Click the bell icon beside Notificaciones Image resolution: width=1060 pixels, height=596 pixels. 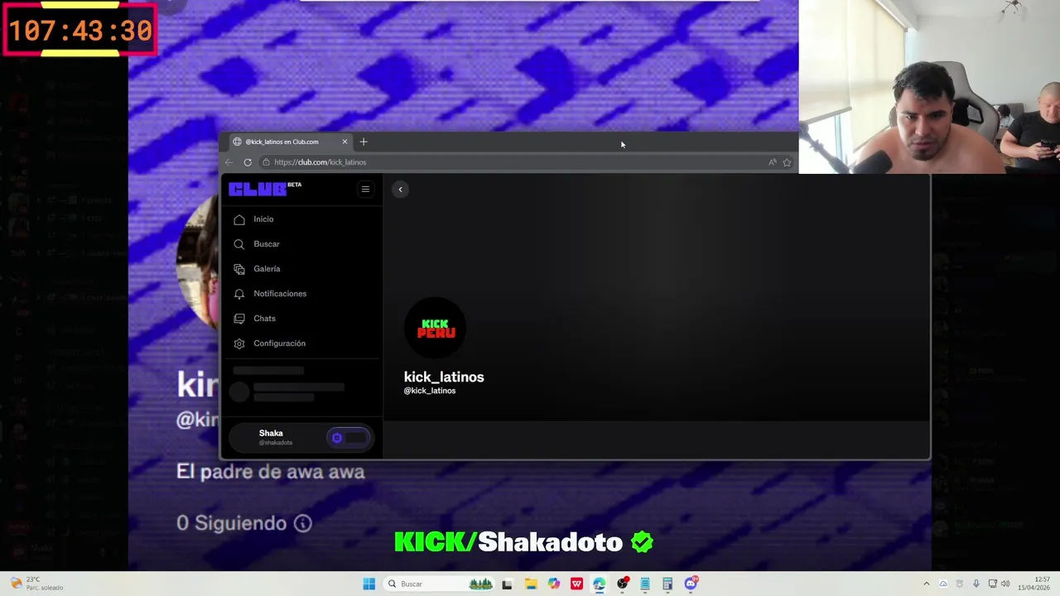(x=239, y=294)
